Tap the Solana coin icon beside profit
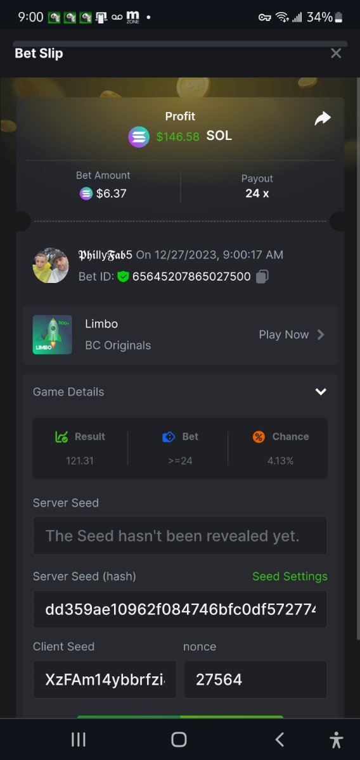Image resolution: width=360 pixels, height=760 pixels. pyautogui.click(x=139, y=137)
